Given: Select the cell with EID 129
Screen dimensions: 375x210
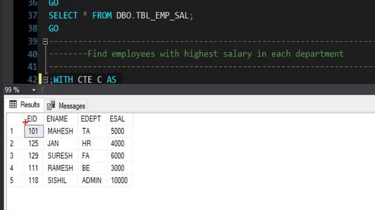Looking at the screenshot, I should click(34, 156).
